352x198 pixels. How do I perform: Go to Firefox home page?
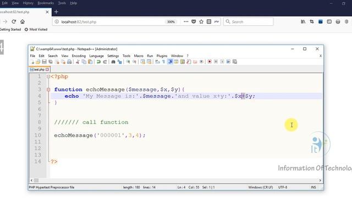[x=23, y=21]
